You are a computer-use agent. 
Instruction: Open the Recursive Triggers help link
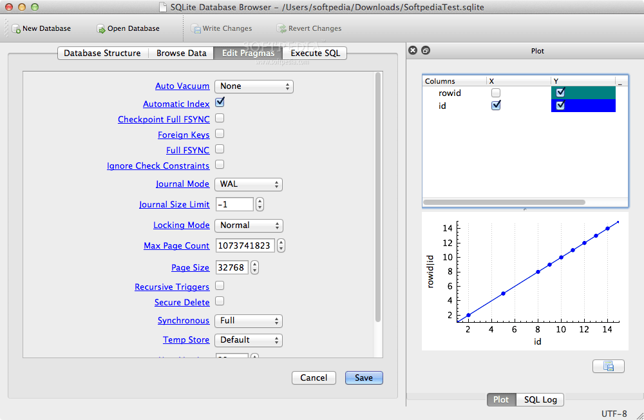pos(172,287)
